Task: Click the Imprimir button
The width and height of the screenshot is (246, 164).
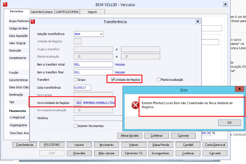Action: (x=79, y=145)
